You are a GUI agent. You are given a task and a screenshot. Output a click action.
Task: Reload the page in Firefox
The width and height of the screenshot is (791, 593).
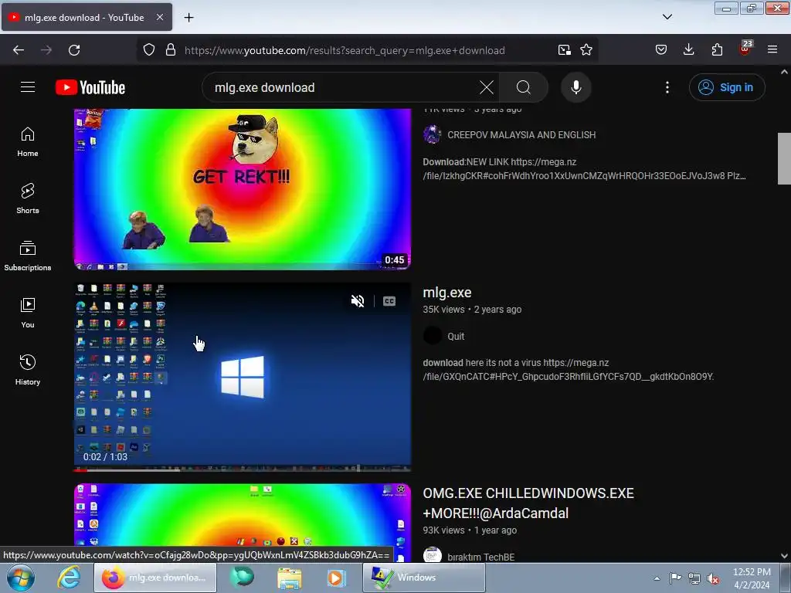point(74,50)
